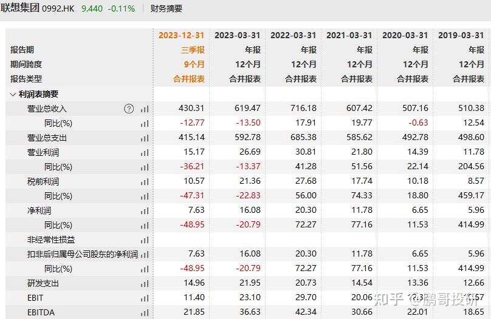Screen dimensions: 491x319
Task: Open chart icon for 同比(%) under 扣非后净利润
Action: point(145,269)
